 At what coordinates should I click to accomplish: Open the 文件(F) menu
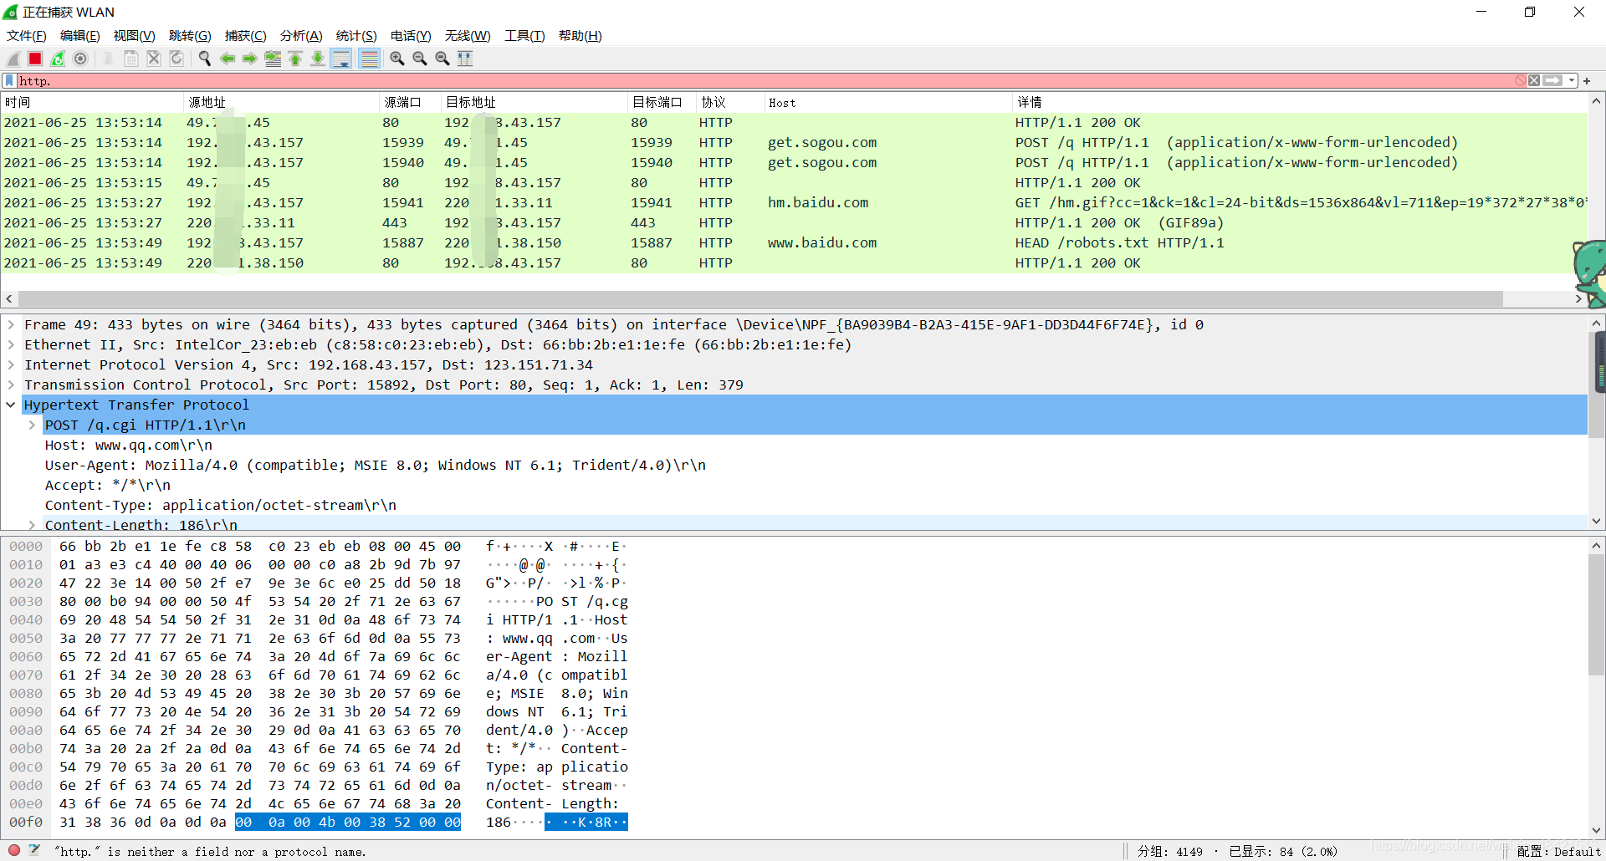pyautogui.click(x=27, y=36)
